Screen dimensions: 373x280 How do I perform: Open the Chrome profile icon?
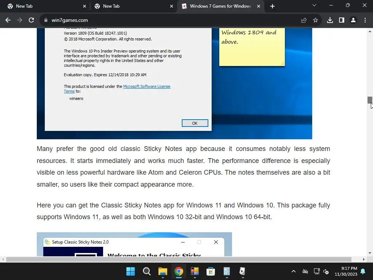pyautogui.click(x=353, y=20)
